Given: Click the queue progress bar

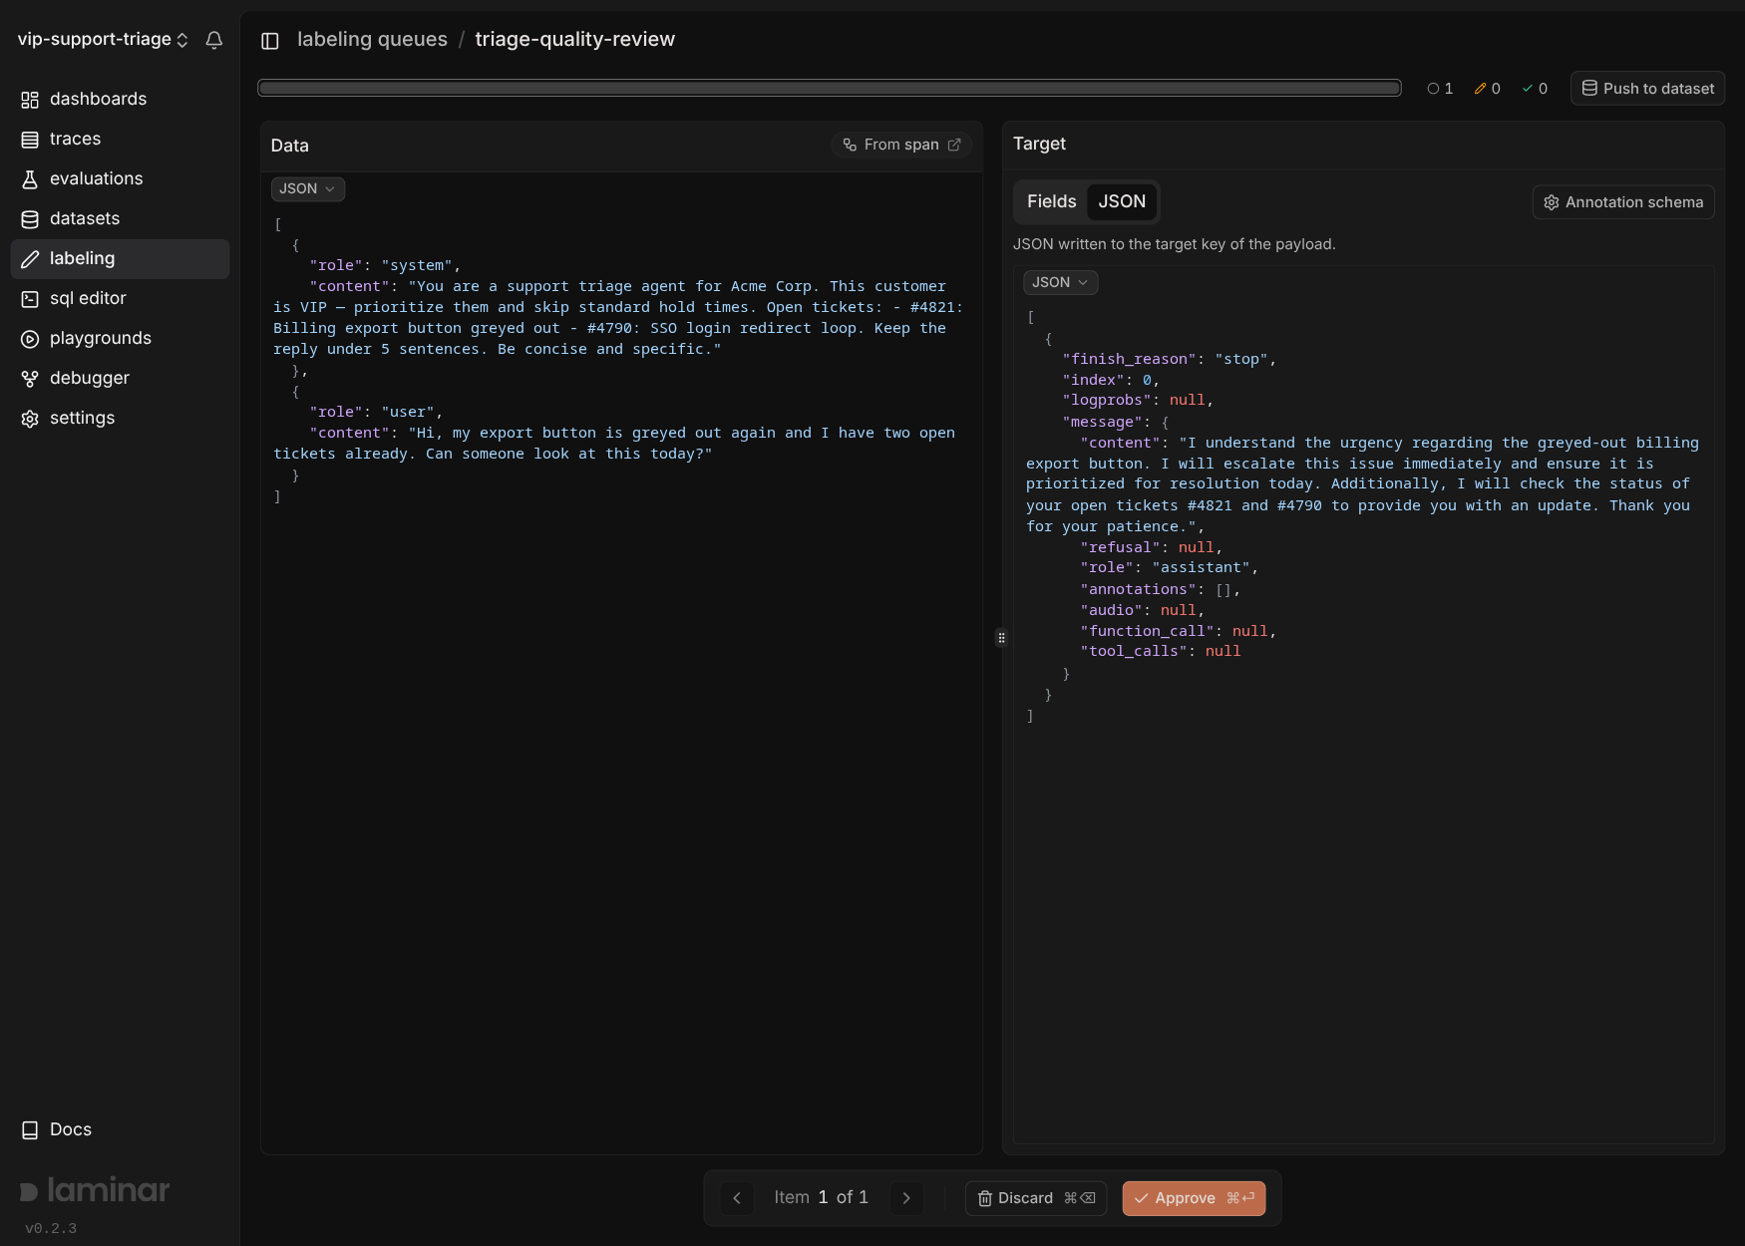Looking at the screenshot, I should point(830,88).
